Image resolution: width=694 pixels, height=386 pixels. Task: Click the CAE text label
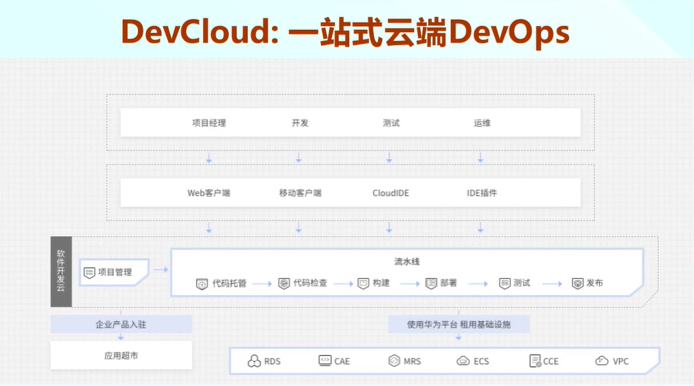click(342, 361)
